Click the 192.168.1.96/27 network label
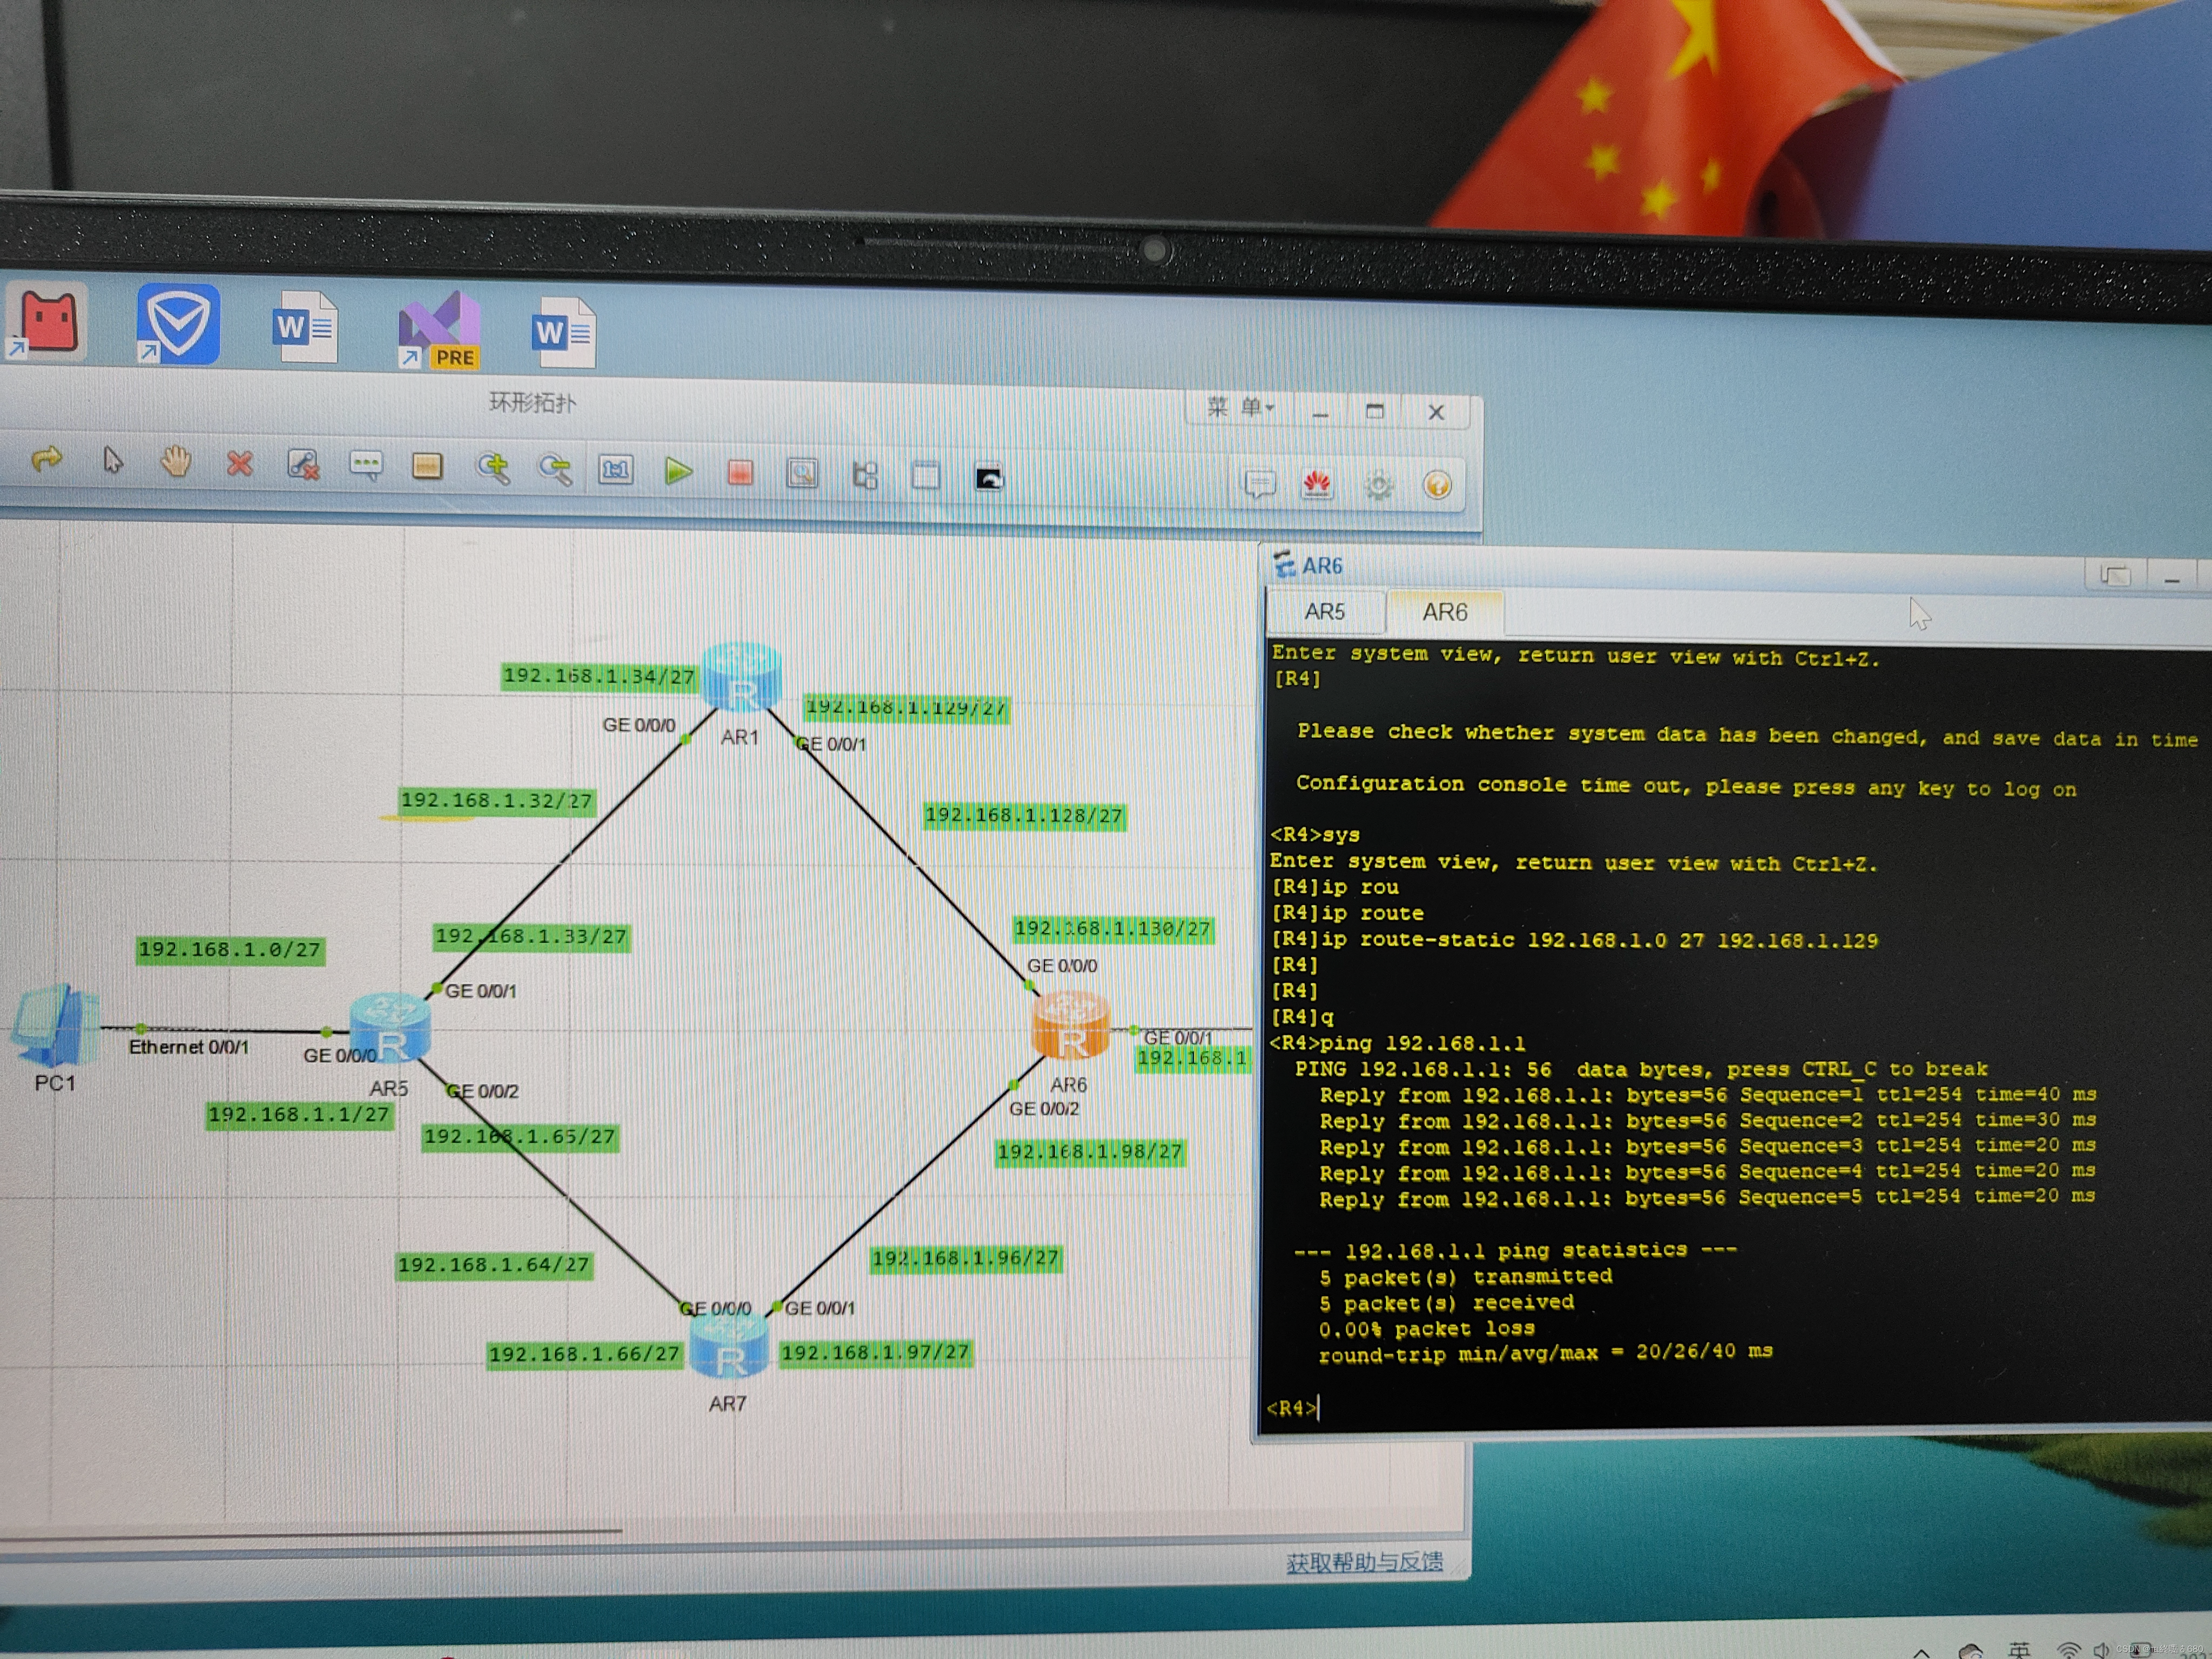This screenshot has height=1659, width=2212. (x=965, y=1258)
